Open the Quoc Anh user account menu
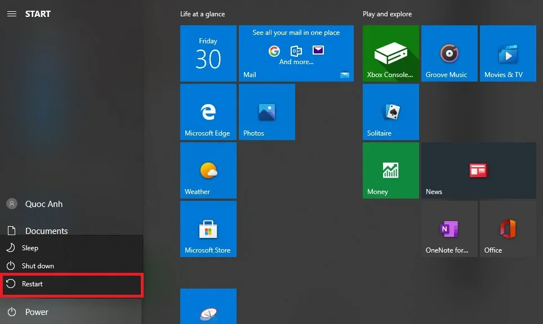The image size is (543, 324). 43,204
